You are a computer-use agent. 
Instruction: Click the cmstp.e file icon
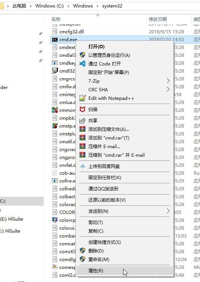(x=55, y=126)
